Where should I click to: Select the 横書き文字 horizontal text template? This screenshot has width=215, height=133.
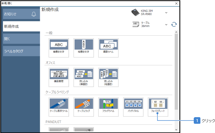point(58,48)
